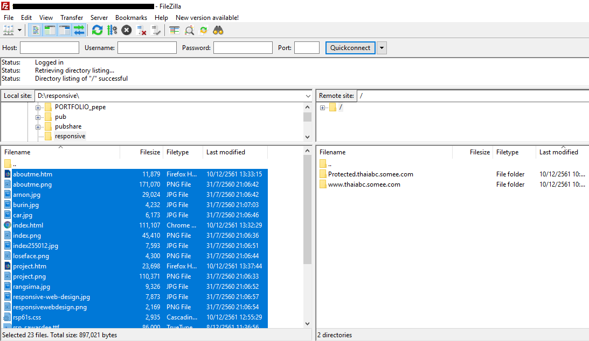Toggle synchronized browsing icon
The image size is (589, 341).
click(x=203, y=30)
